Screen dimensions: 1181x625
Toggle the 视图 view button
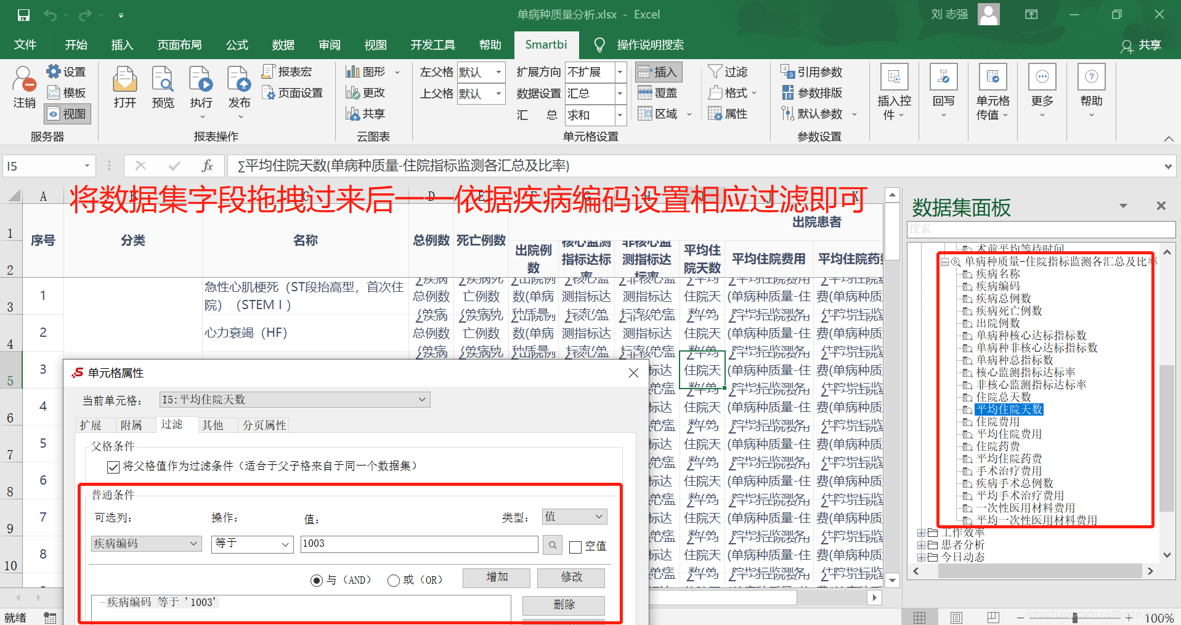(68, 114)
